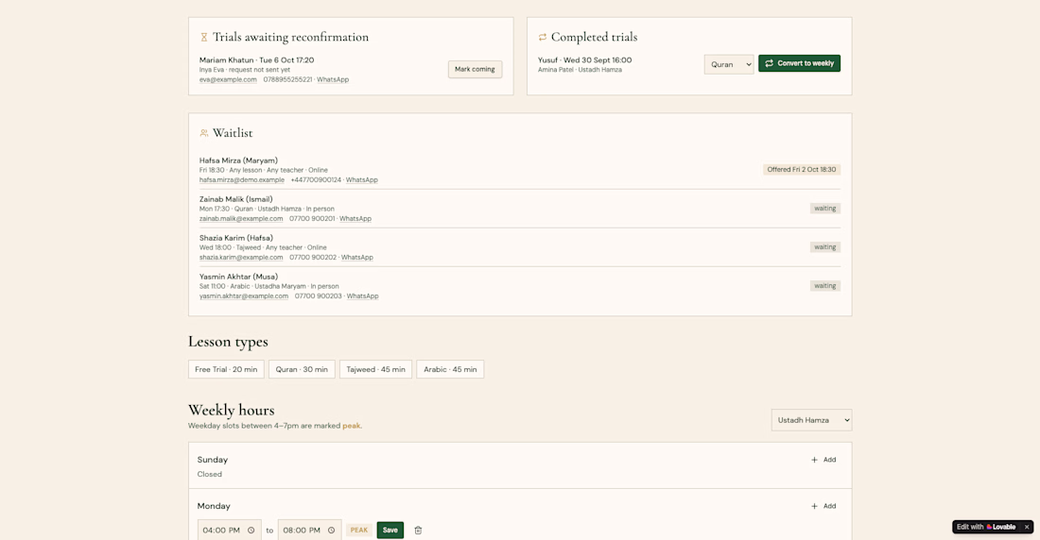Image resolution: width=1040 pixels, height=540 pixels.
Task: Click name Zainab Malik (Ismail)
Action: (236, 199)
